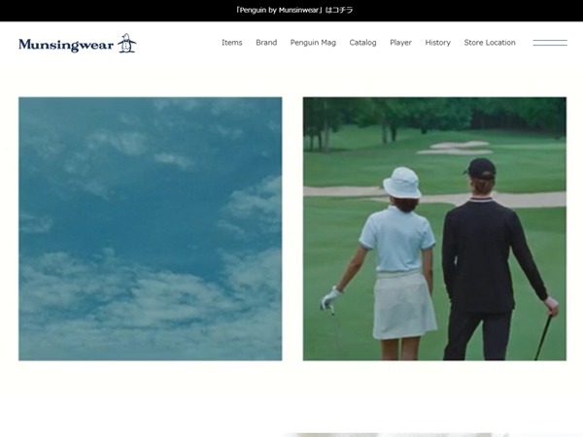Navigate to the Player section
The width and height of the screenshot is (583, 437).
(x=400, y=43)
